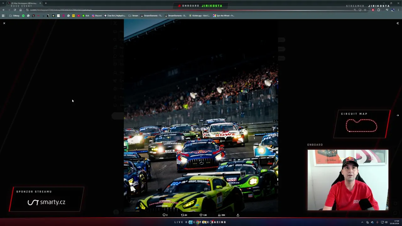Install app icon in address bar
The height and width of the screenshot is (226, 402).
click(360, 10)
